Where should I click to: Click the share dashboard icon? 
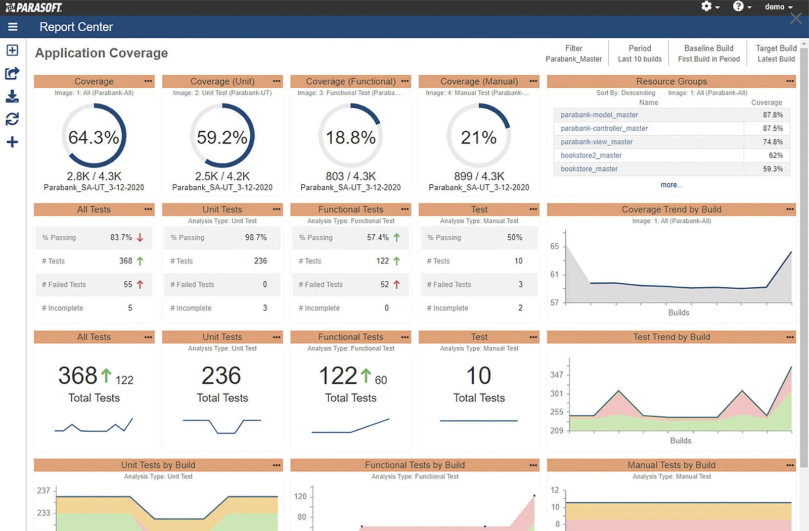coord(12,73)
